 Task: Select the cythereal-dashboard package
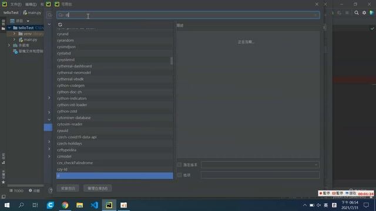[x=115, y=66]
